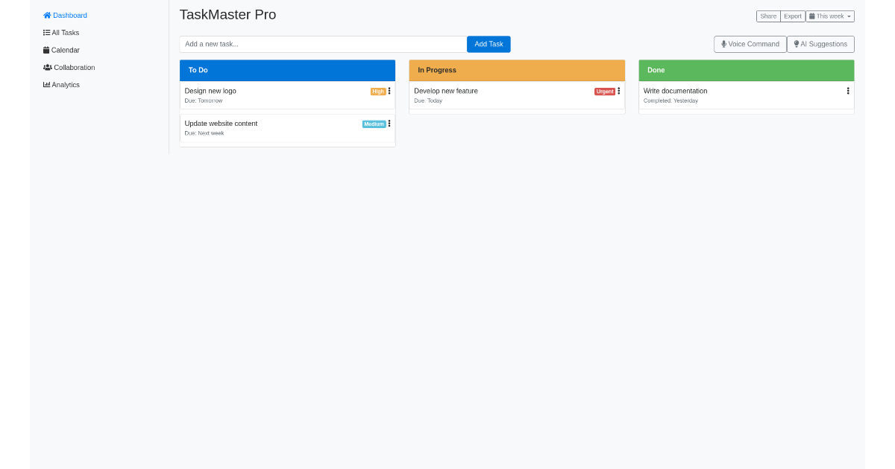Screen dimensions: 895x469
Task: Open options menu on Update website content card
Action: click(389, 124)
